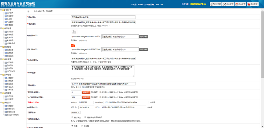
Task: Open 数据库备份 sidebar page
Action: pos(11,109)
